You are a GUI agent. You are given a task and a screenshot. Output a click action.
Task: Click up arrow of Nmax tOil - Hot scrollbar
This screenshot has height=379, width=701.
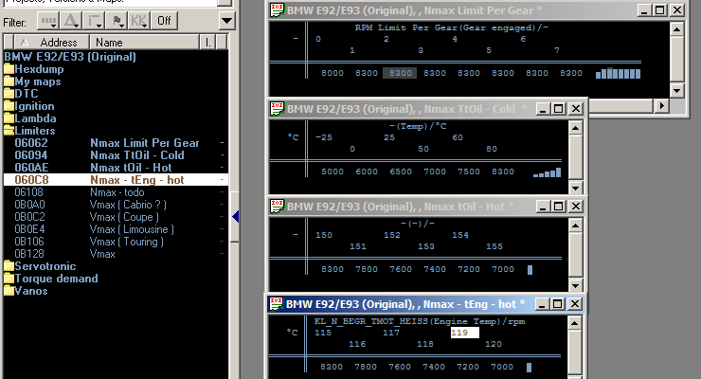[x=575, y=226]
